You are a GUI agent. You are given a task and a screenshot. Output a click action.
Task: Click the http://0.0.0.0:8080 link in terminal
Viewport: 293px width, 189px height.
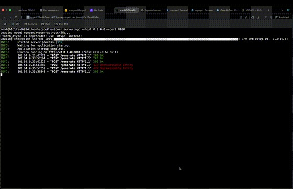(64, 52)
